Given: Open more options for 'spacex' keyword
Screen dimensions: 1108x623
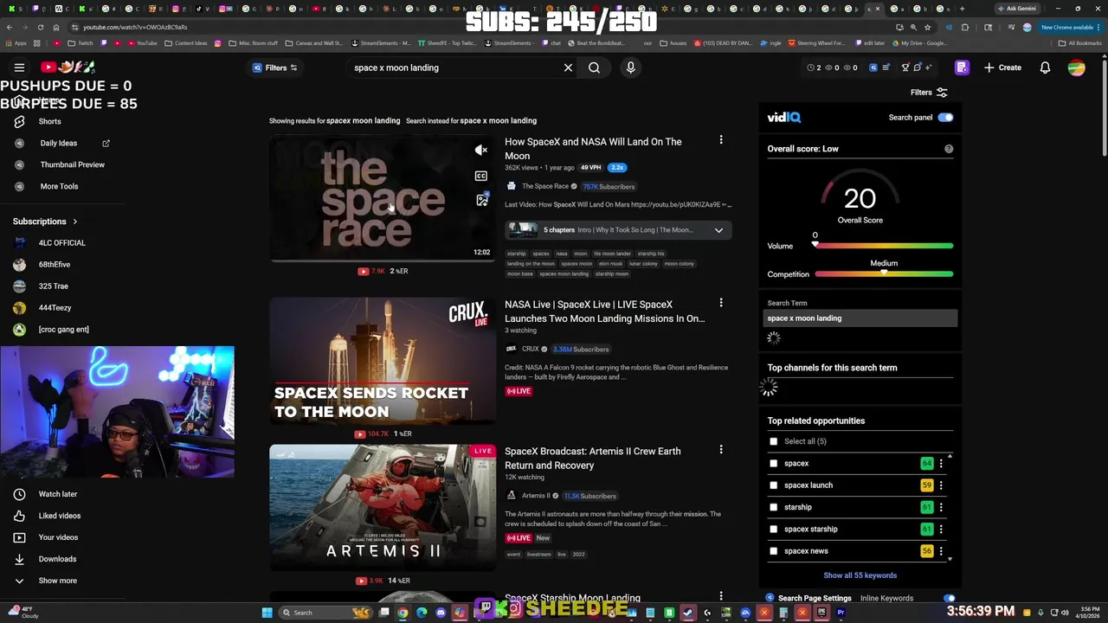Looking at the screenshot, I should (x=941, y=464).
